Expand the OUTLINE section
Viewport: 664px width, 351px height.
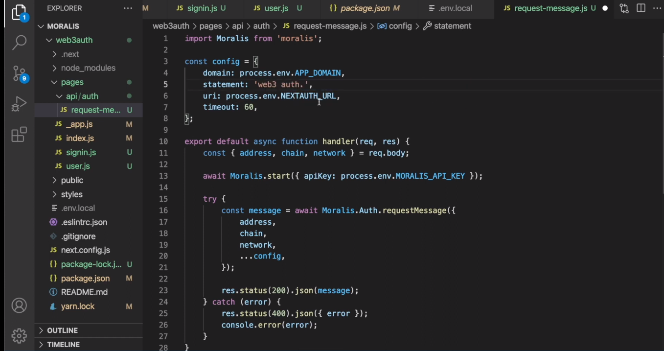[62, 330]
